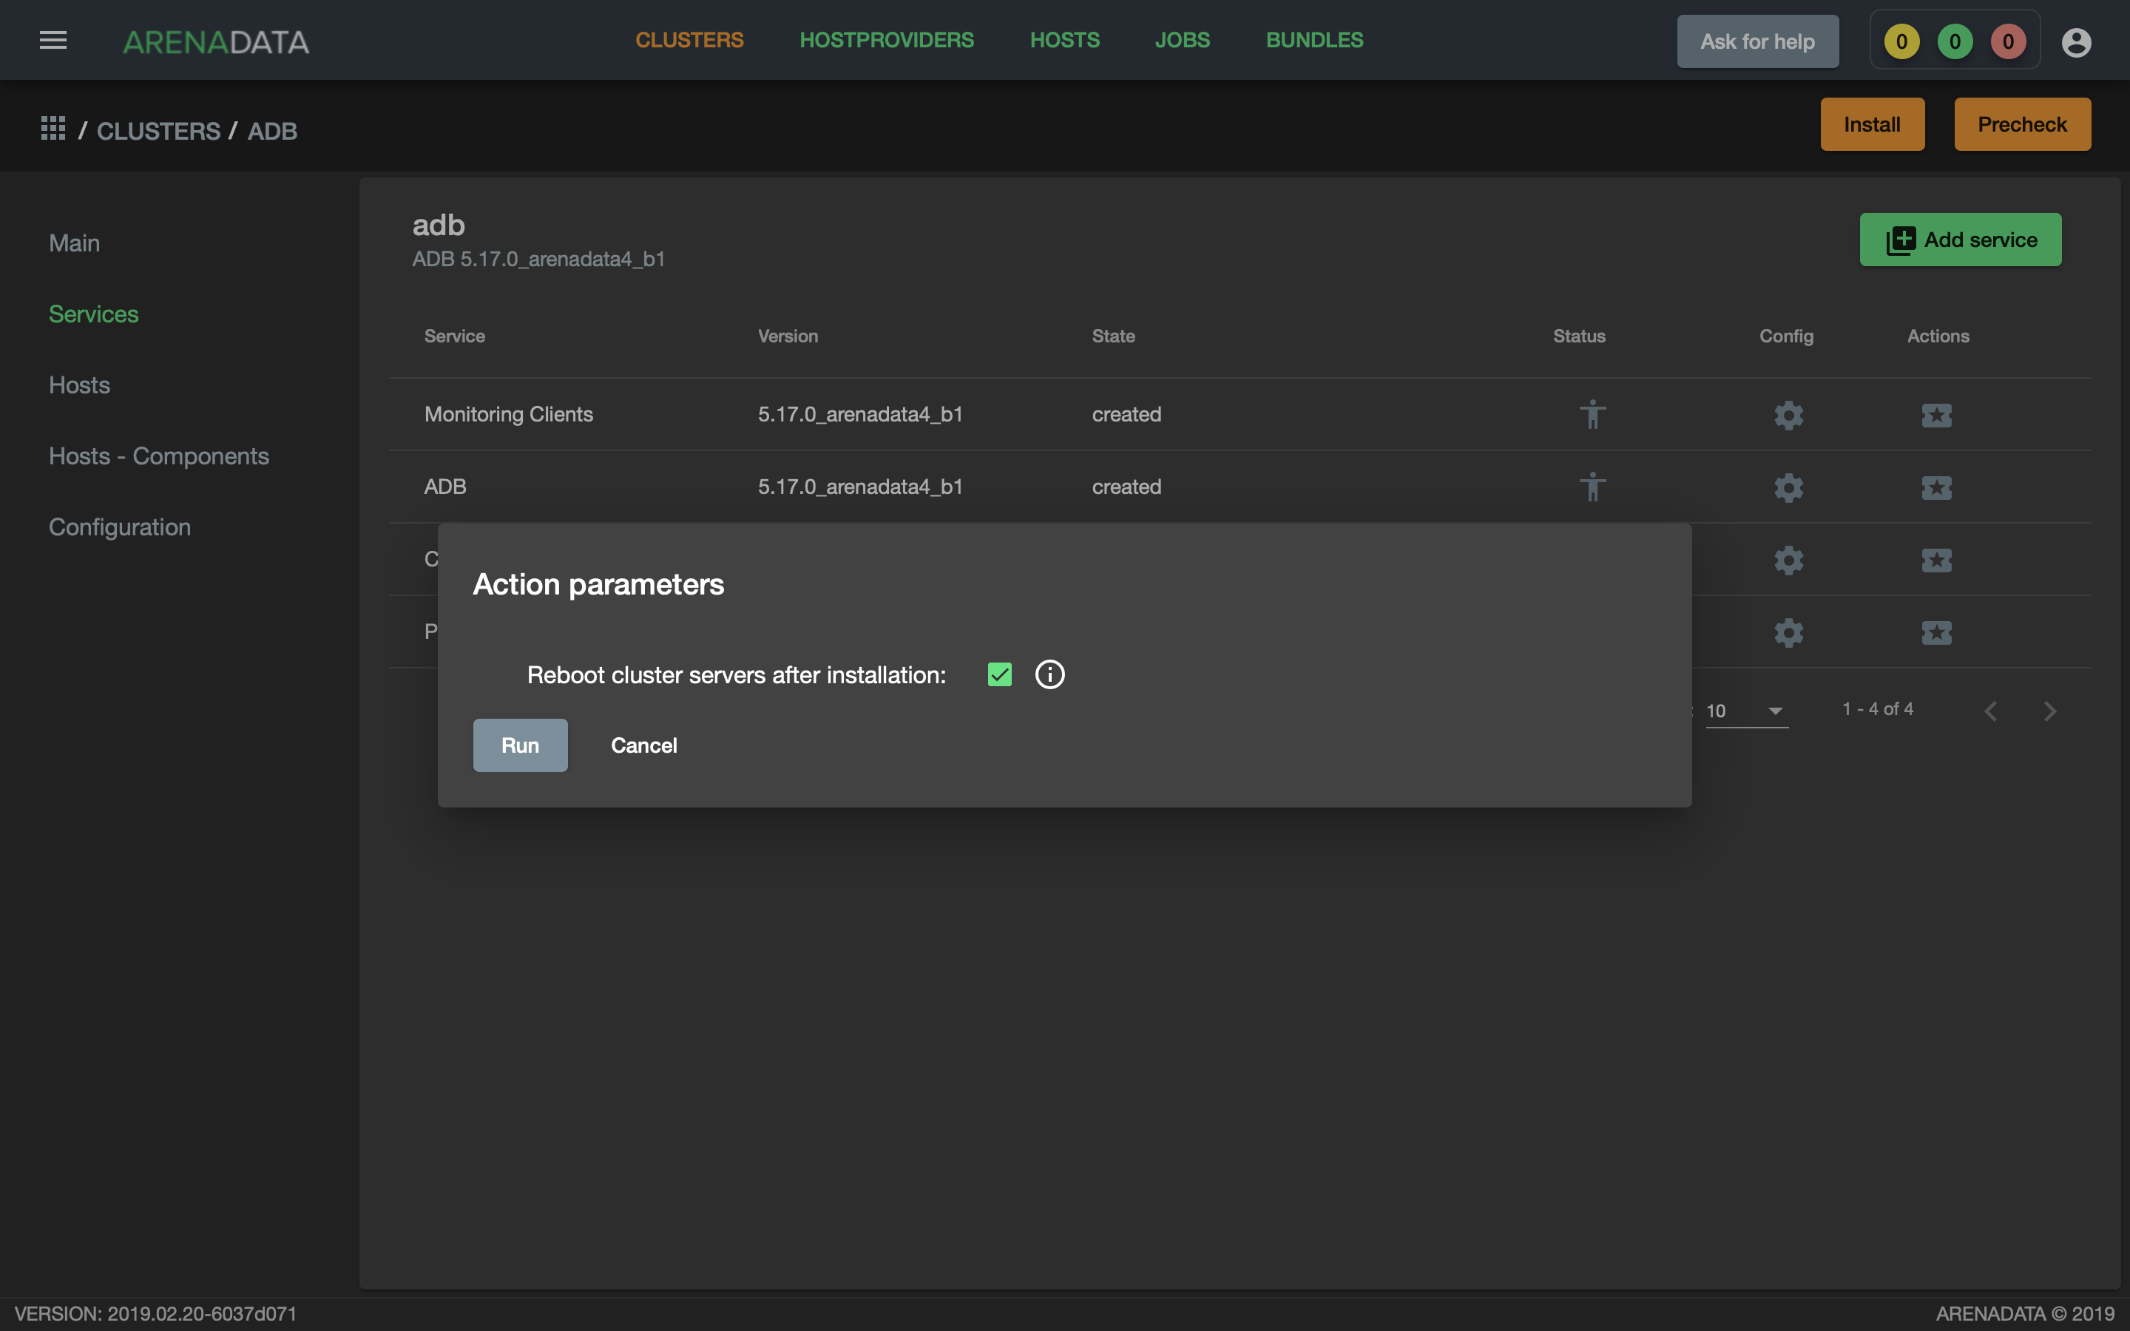
Task: Open actions icon for ADB service
Action: click(x=1936, y=488)
